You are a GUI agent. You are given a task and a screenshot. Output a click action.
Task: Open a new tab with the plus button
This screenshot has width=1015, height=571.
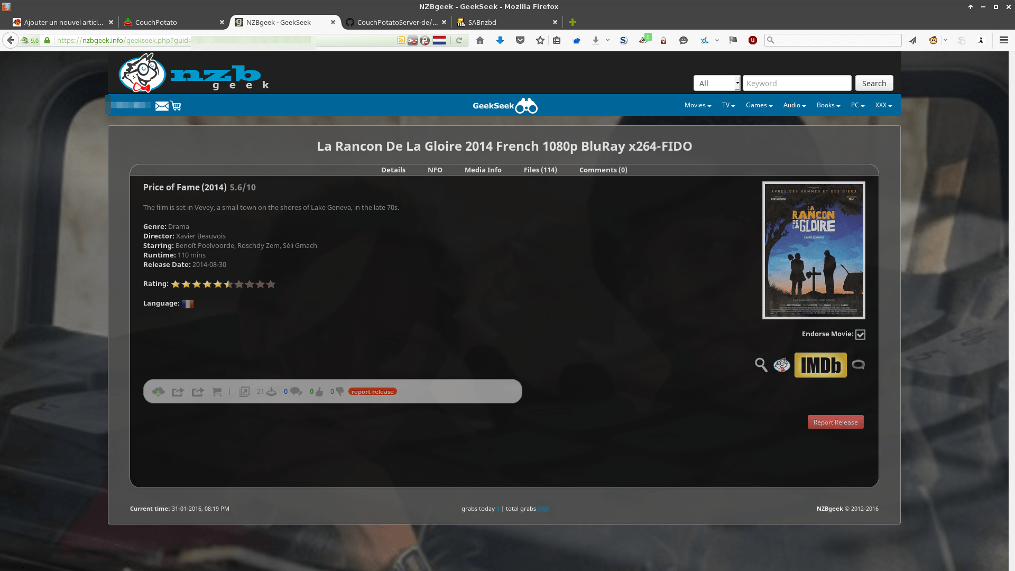click(573, 22)
